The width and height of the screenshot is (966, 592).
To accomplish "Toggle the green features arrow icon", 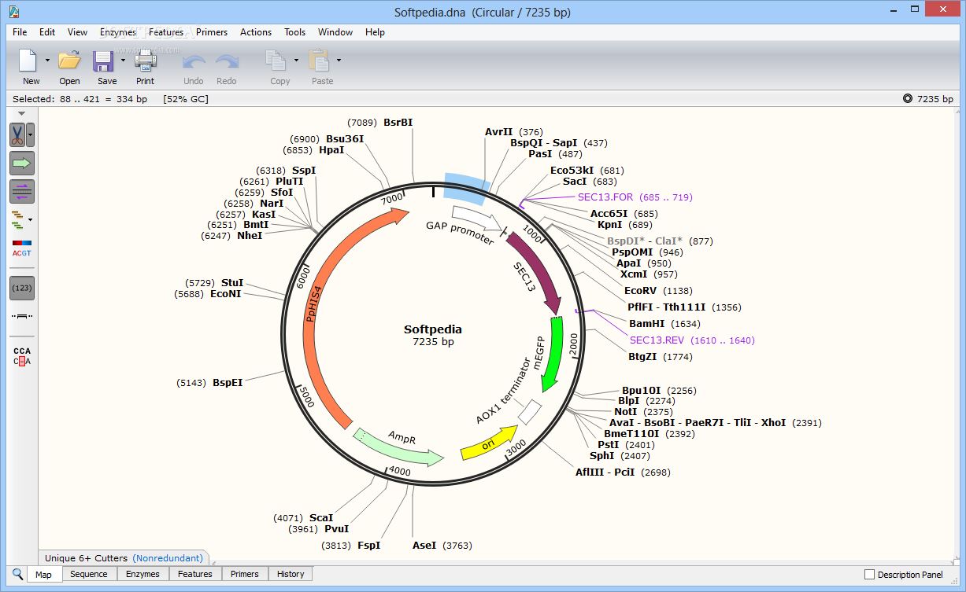I will tap(21, 163).
